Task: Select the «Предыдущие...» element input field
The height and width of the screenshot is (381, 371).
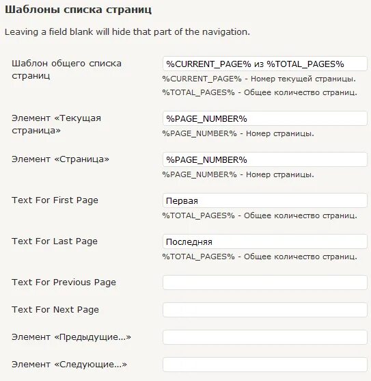Action: tap(265, 337)
